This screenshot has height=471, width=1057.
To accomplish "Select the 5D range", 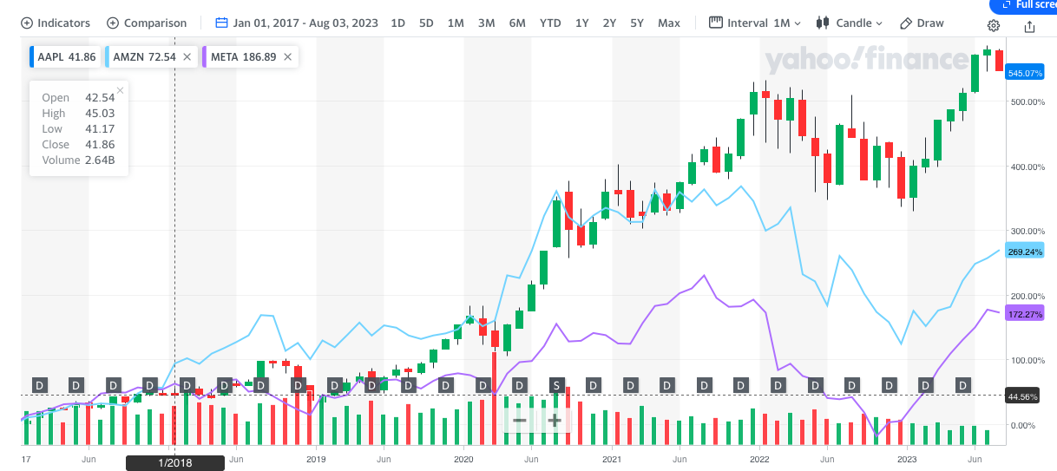I will [426, 23].
